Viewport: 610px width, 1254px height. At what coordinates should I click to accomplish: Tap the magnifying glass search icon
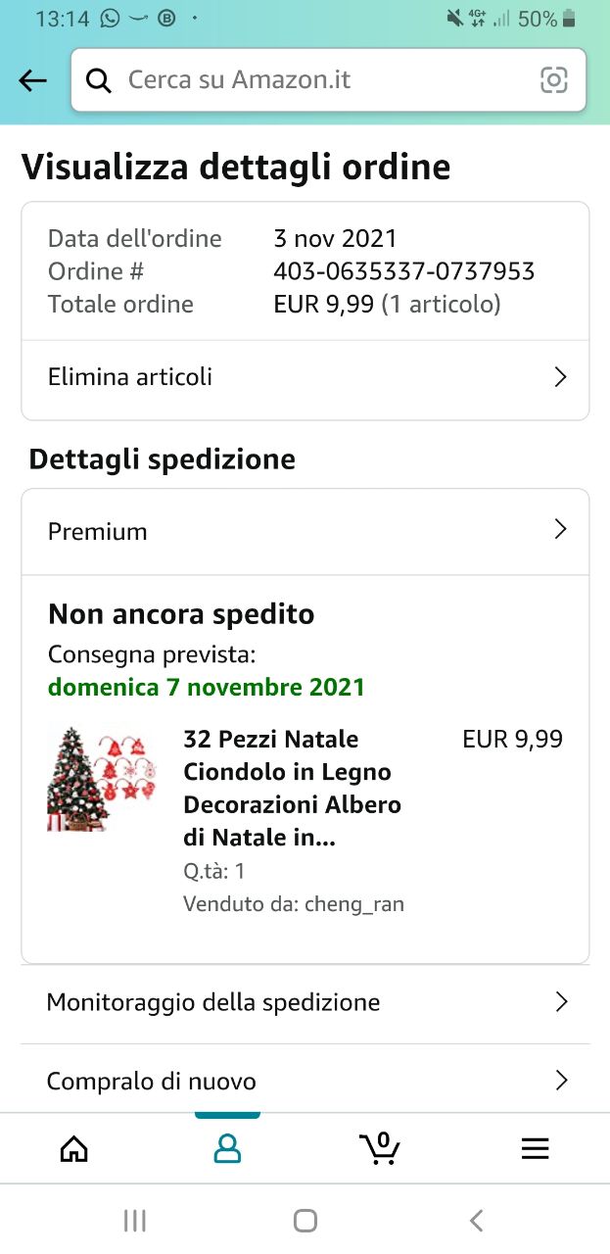point(99,80)
